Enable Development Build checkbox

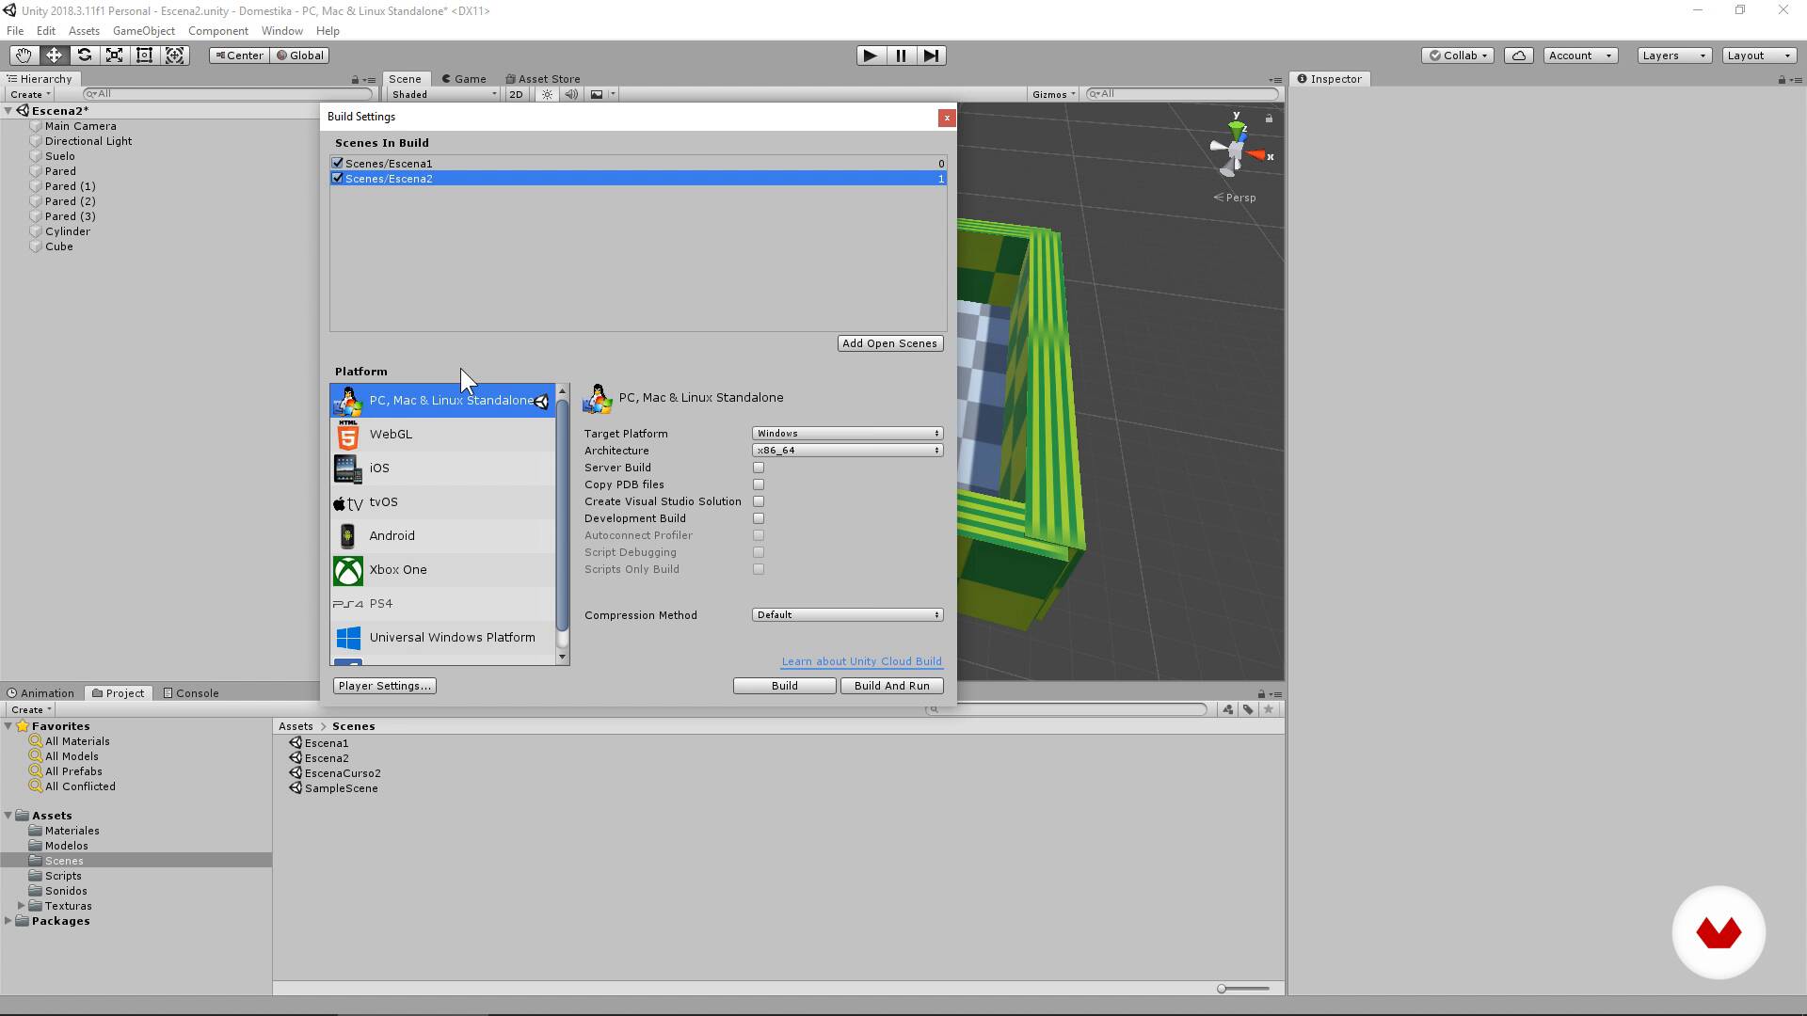[759, 518]
